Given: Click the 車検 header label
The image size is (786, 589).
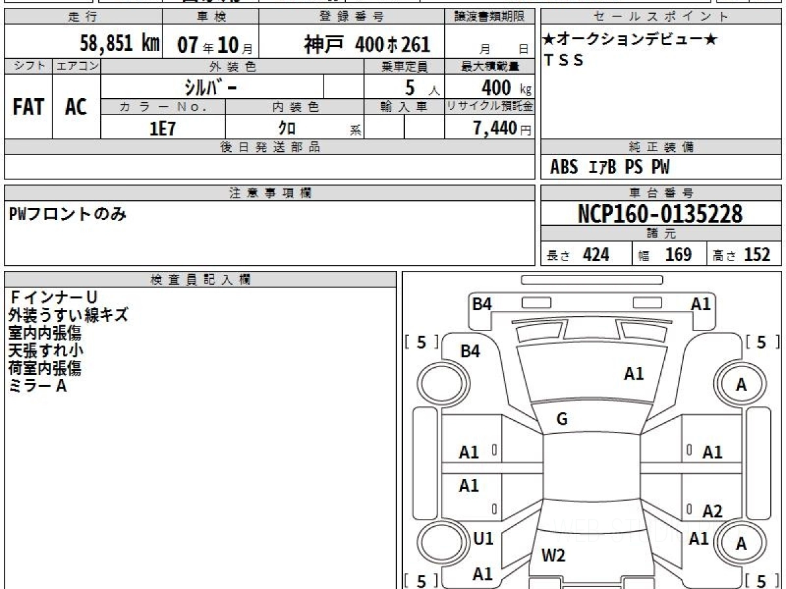Looking at the screenshot, I should [211, 17].
